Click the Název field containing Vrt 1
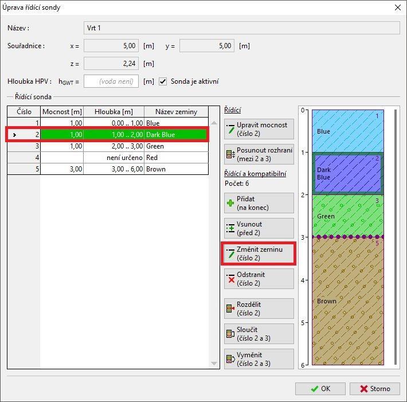 click(x=242, y=28)
